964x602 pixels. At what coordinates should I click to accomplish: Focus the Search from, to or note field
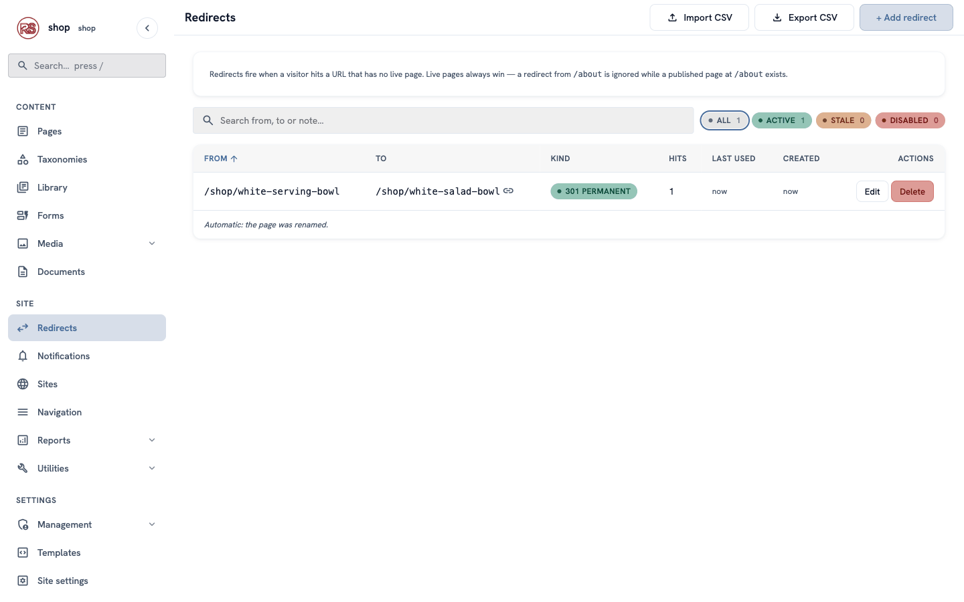[x=443, y=120]
